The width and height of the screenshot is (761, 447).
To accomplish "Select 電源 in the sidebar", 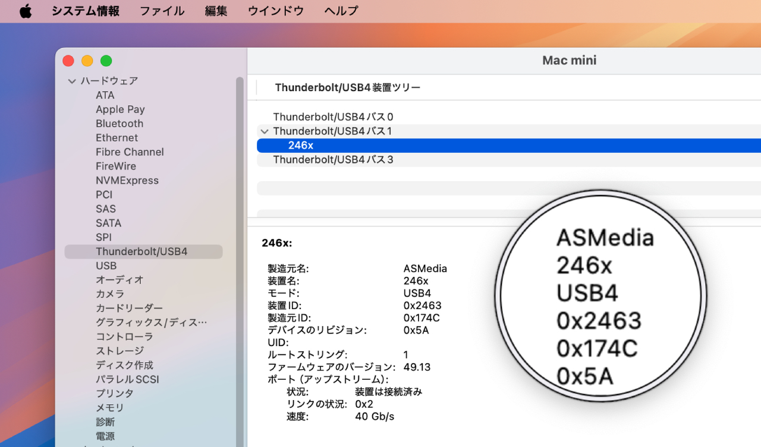I will coord(105,436).
